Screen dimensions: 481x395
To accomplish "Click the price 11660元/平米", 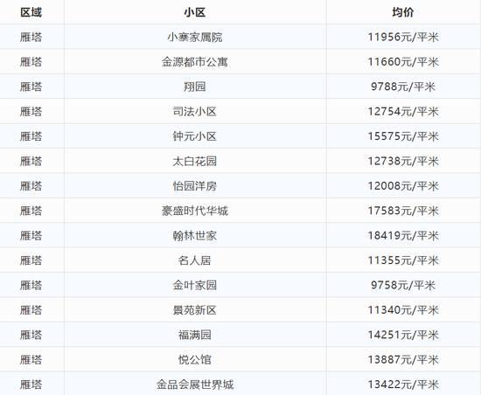I will coord(403,62).
